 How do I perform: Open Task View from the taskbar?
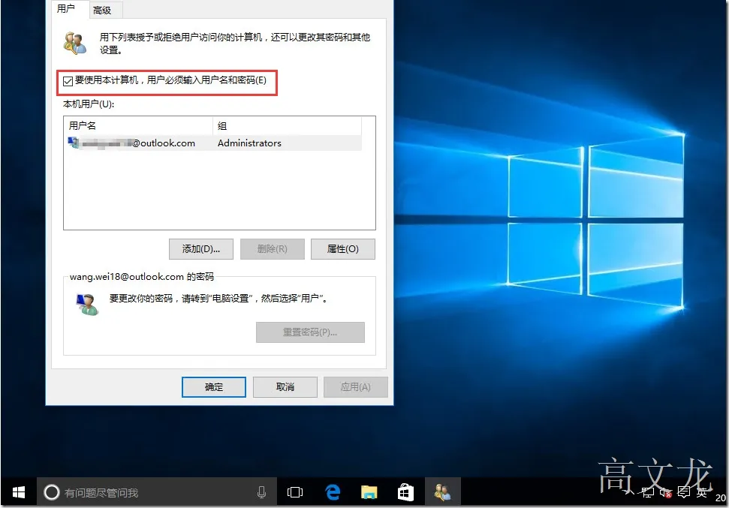pos(295,492)
